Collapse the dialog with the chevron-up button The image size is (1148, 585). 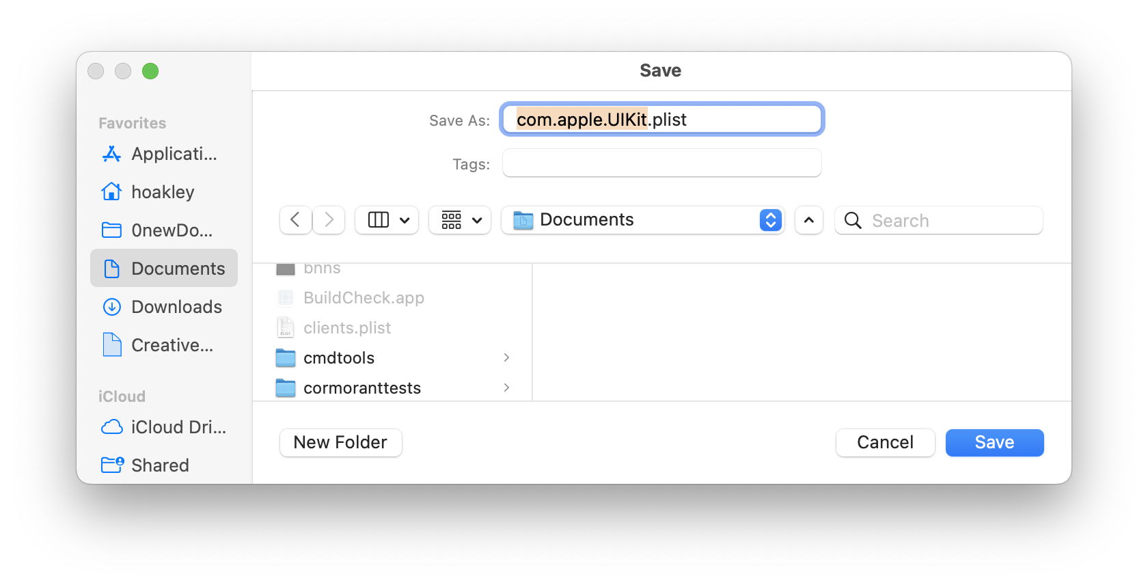pyautogui.click(x=808, y=220)
